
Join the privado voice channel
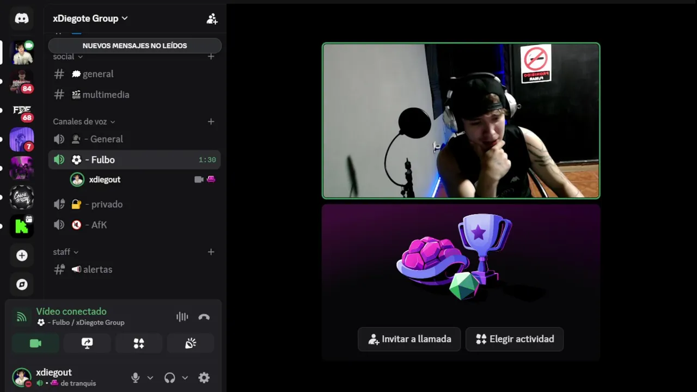pos(134,205)
